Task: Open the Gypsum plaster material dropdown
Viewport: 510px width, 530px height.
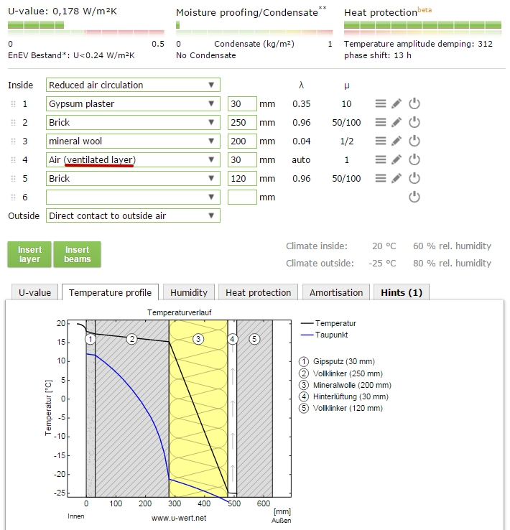Action: (x=133, y=103)
